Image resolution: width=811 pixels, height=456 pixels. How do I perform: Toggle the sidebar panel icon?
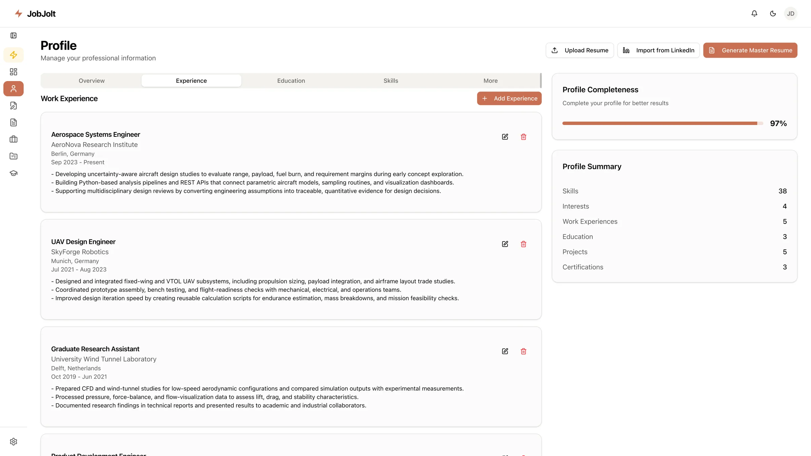coord(14,35)
